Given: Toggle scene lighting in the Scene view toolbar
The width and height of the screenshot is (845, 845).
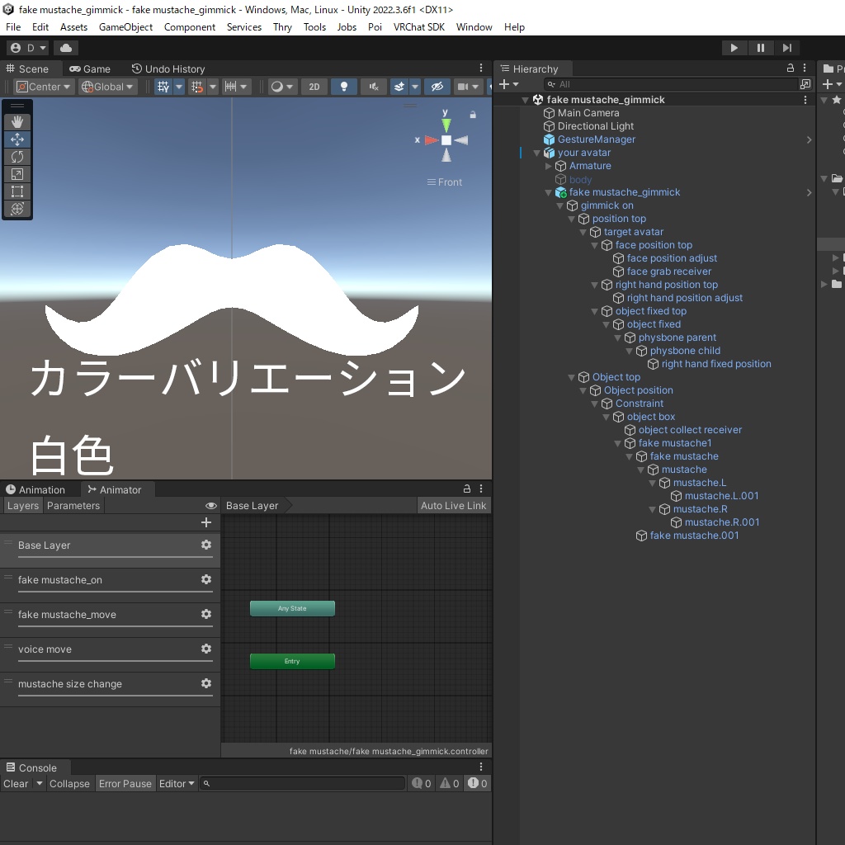Looking at the screenshot, I should pos(343,87).
